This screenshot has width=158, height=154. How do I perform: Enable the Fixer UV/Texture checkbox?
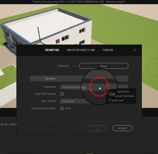coord(62,94)
